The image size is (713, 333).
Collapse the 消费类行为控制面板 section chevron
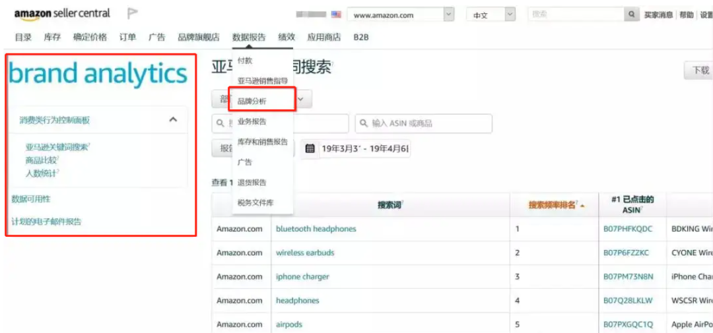tap(173, 119)
